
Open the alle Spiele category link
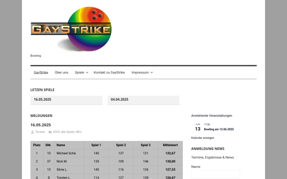68,132
